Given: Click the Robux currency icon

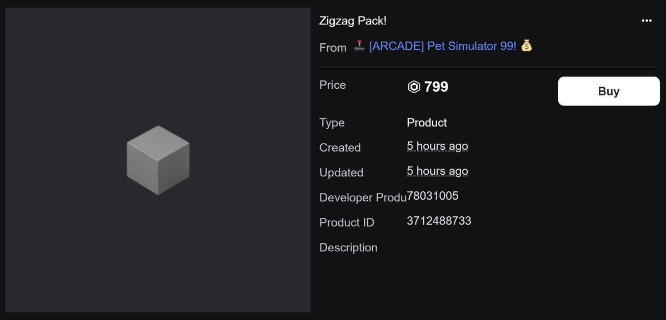Looking at the screenshot, I should pyautogui.click(x=414, y=87).
